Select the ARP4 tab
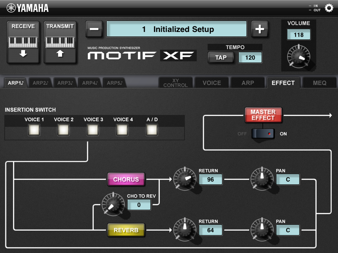338x253 pixels. point(90,83)
